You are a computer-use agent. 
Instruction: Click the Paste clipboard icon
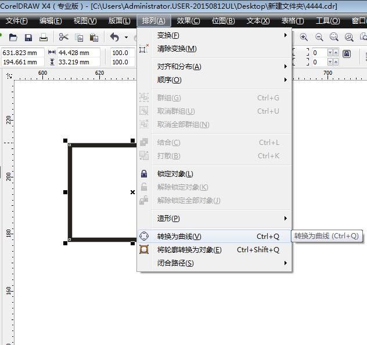click(x=93, y=38)
